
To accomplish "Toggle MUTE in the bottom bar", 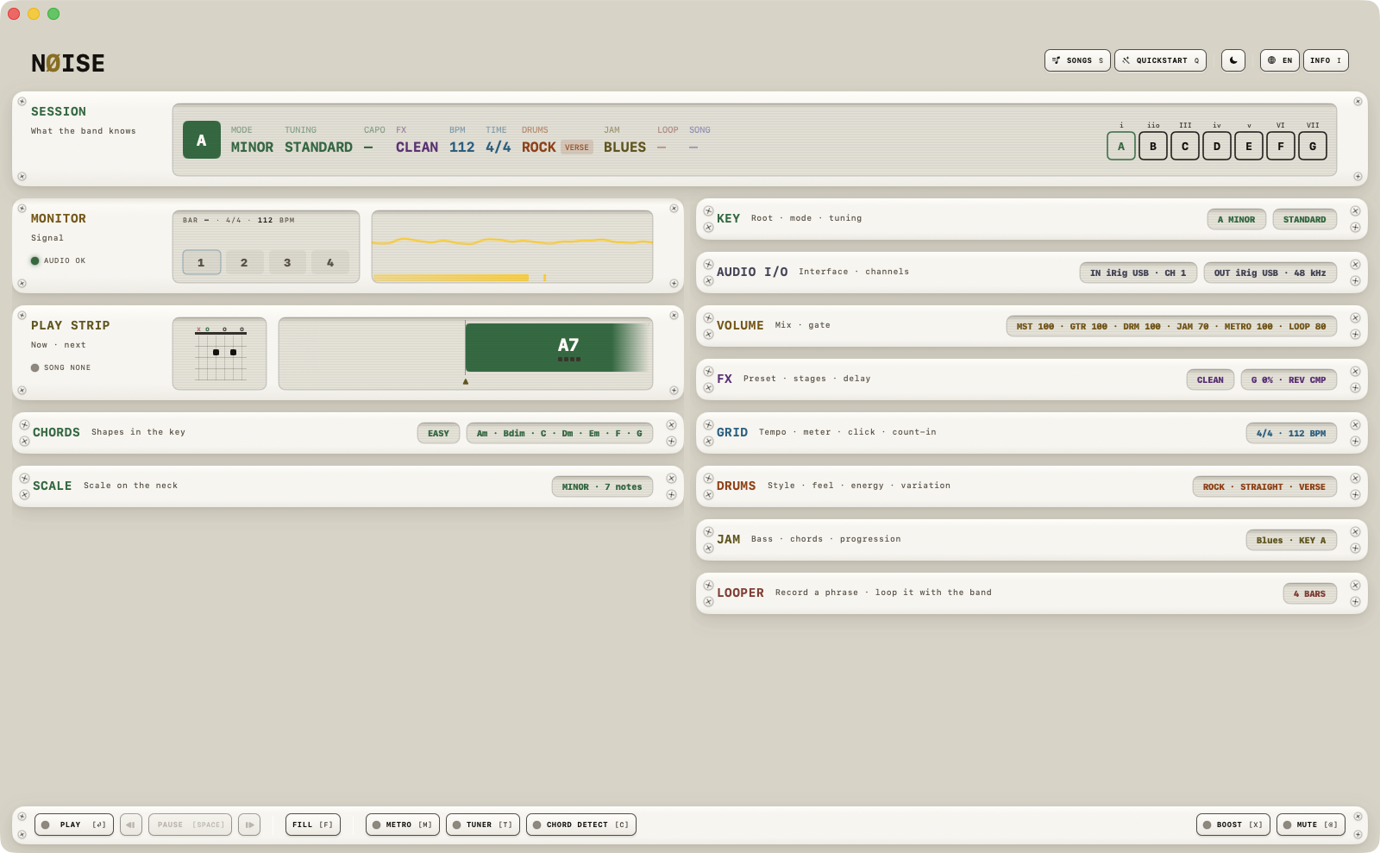I will (x=1311, y=825).
